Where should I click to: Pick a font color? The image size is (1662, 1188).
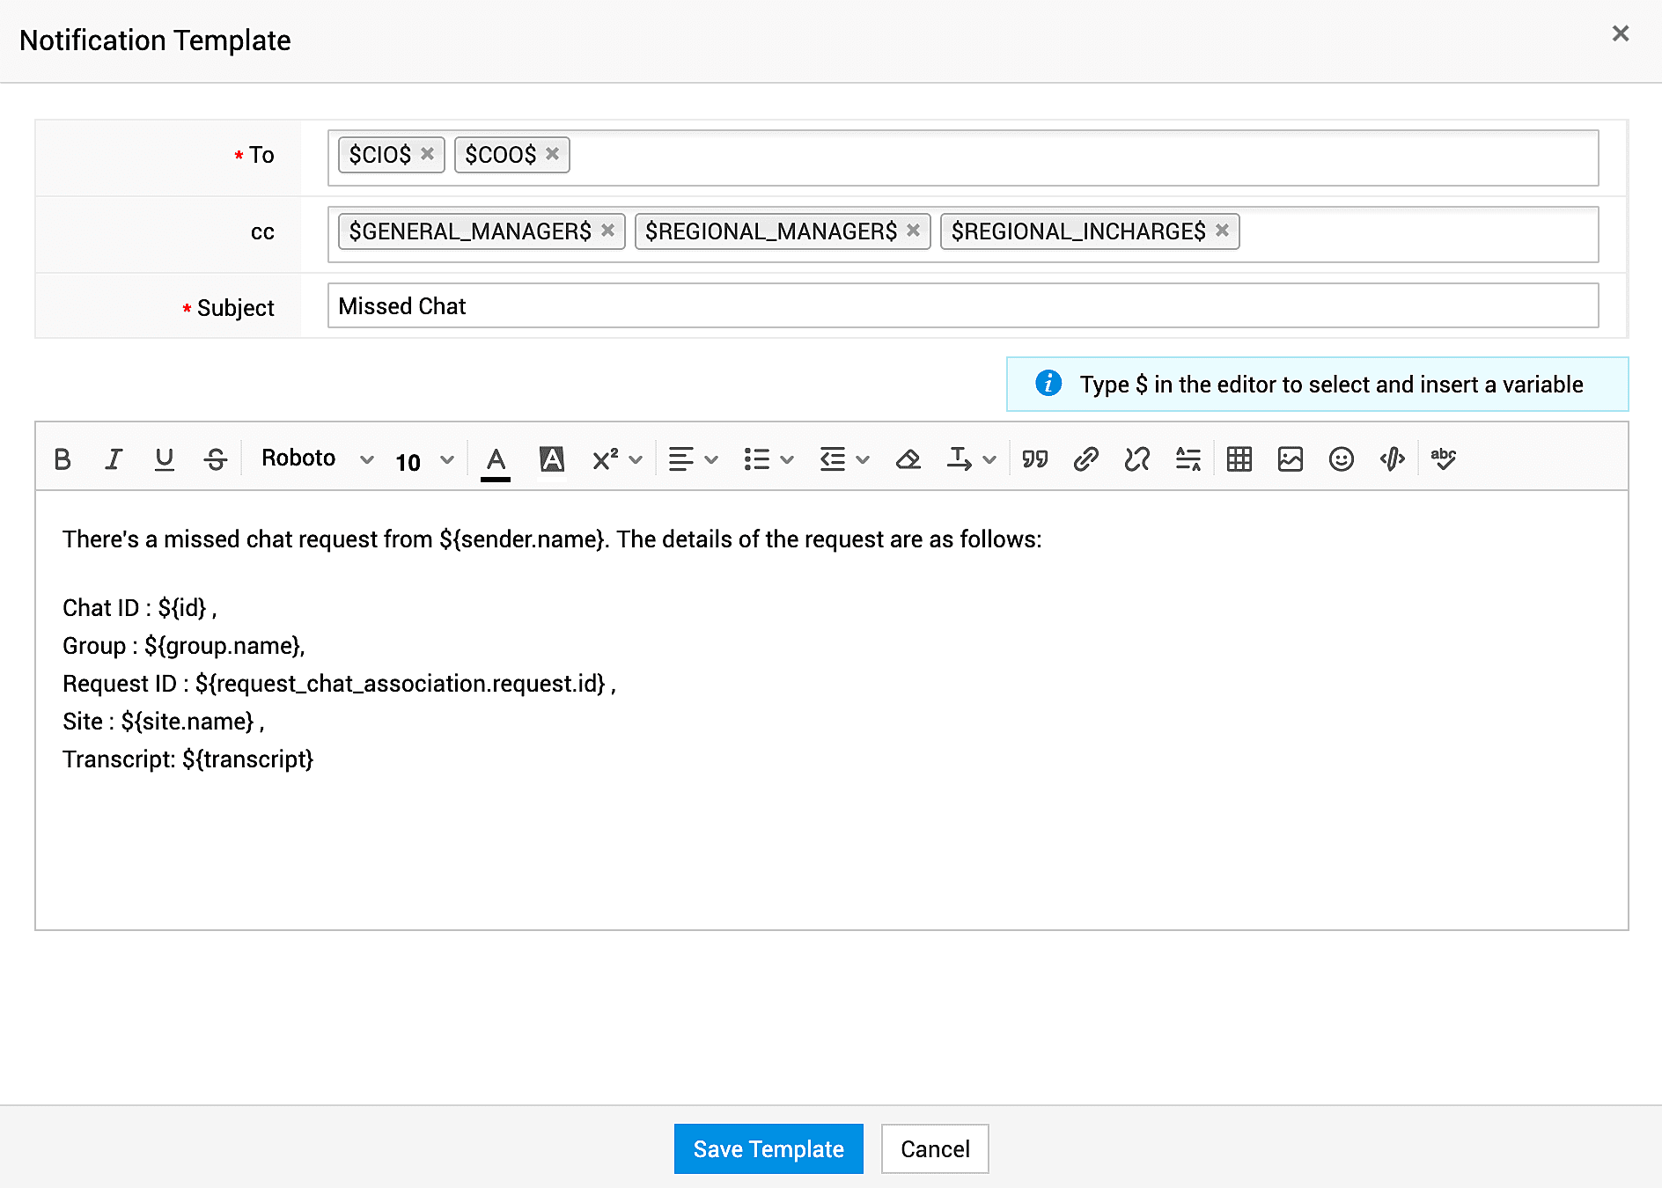pos(496,459)
